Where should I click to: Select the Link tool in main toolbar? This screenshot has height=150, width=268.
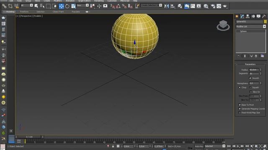(x=4, y=6)
